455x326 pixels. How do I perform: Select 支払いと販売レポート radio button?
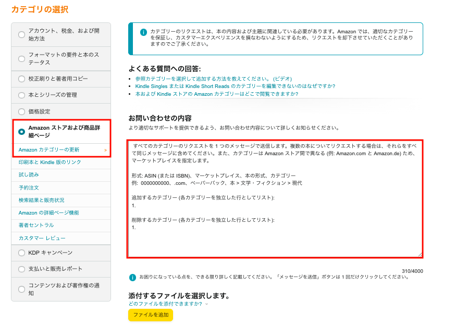pos(21,269)
